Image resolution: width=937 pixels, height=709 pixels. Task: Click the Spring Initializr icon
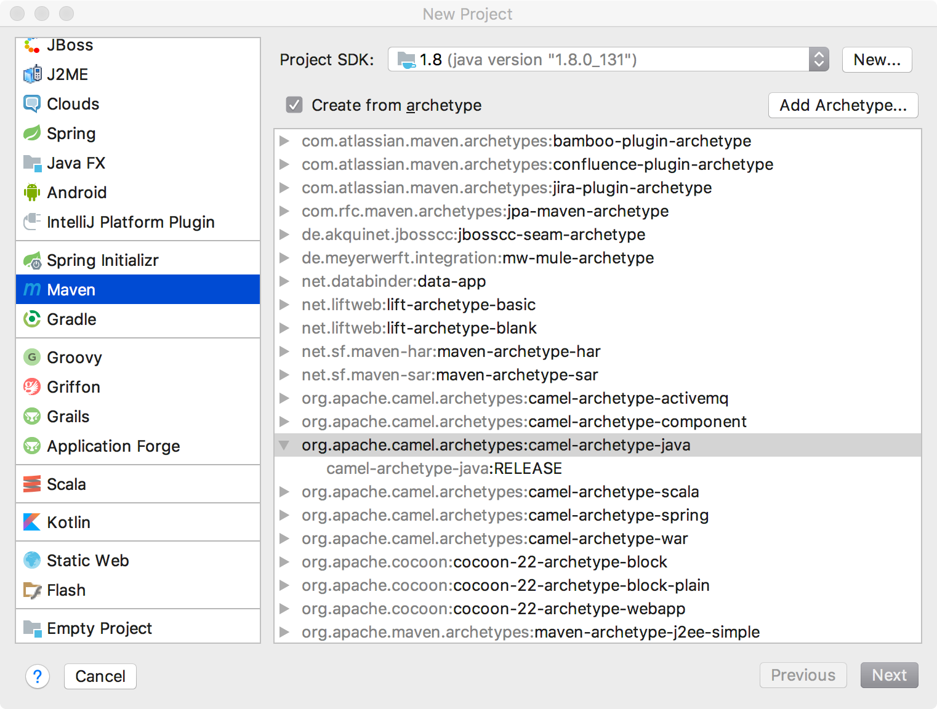click(x=32, y=260)
